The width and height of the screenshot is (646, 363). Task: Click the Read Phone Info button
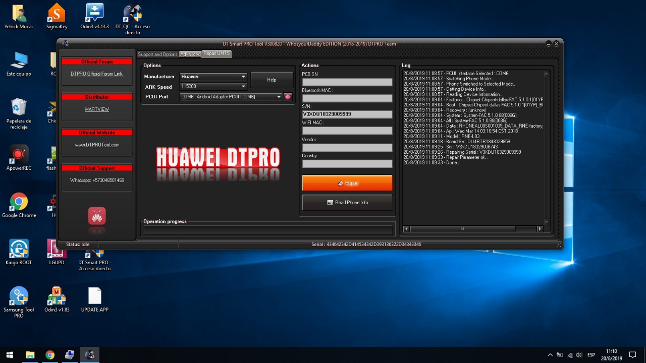[347, 202]
